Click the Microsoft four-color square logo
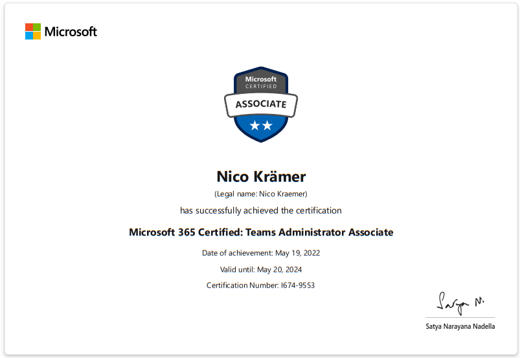520x358 pixels. 33,31
